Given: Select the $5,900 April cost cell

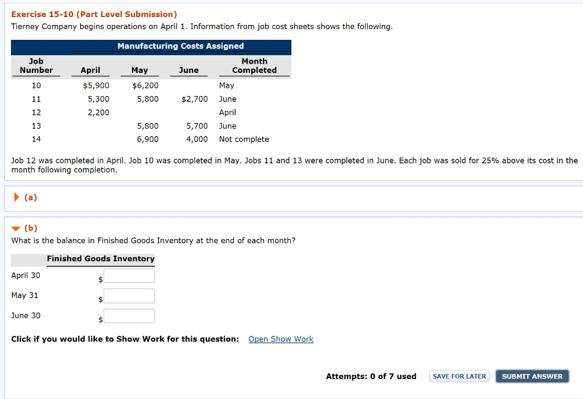Looking at the screenshot, I should 96,85.
